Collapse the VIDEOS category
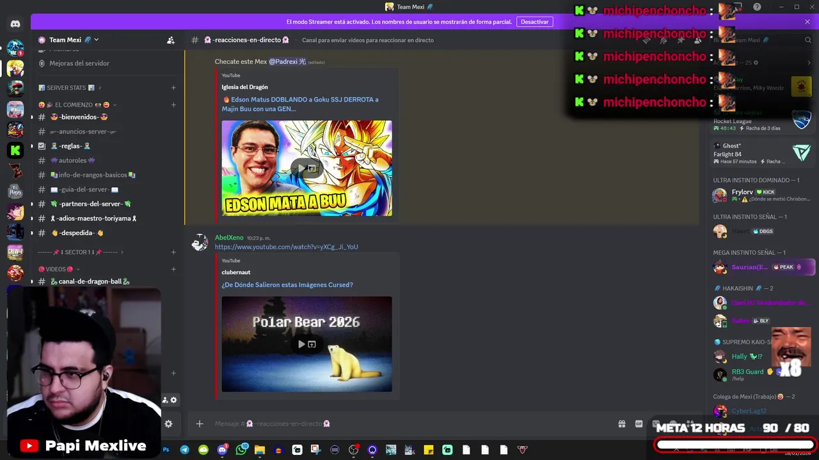This screenshot has height=460, width=819. tap(60, 269)
